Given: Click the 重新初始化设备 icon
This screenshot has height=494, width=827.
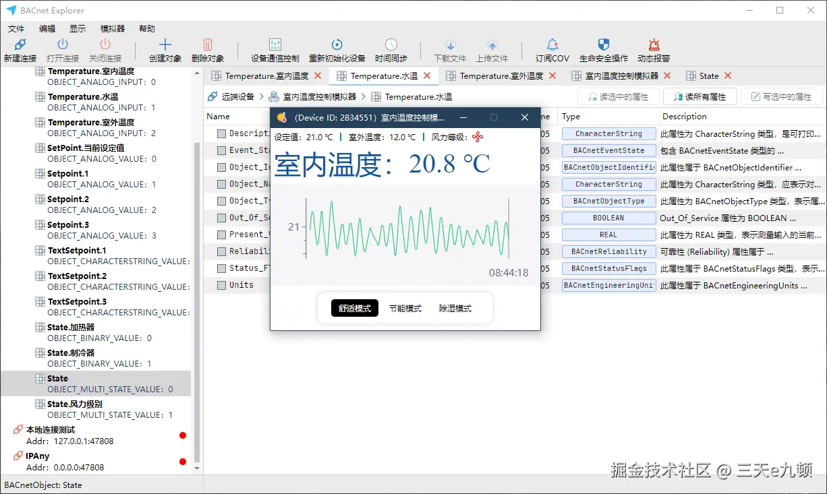Looking at the screenshot, I should tap(337, 44).
